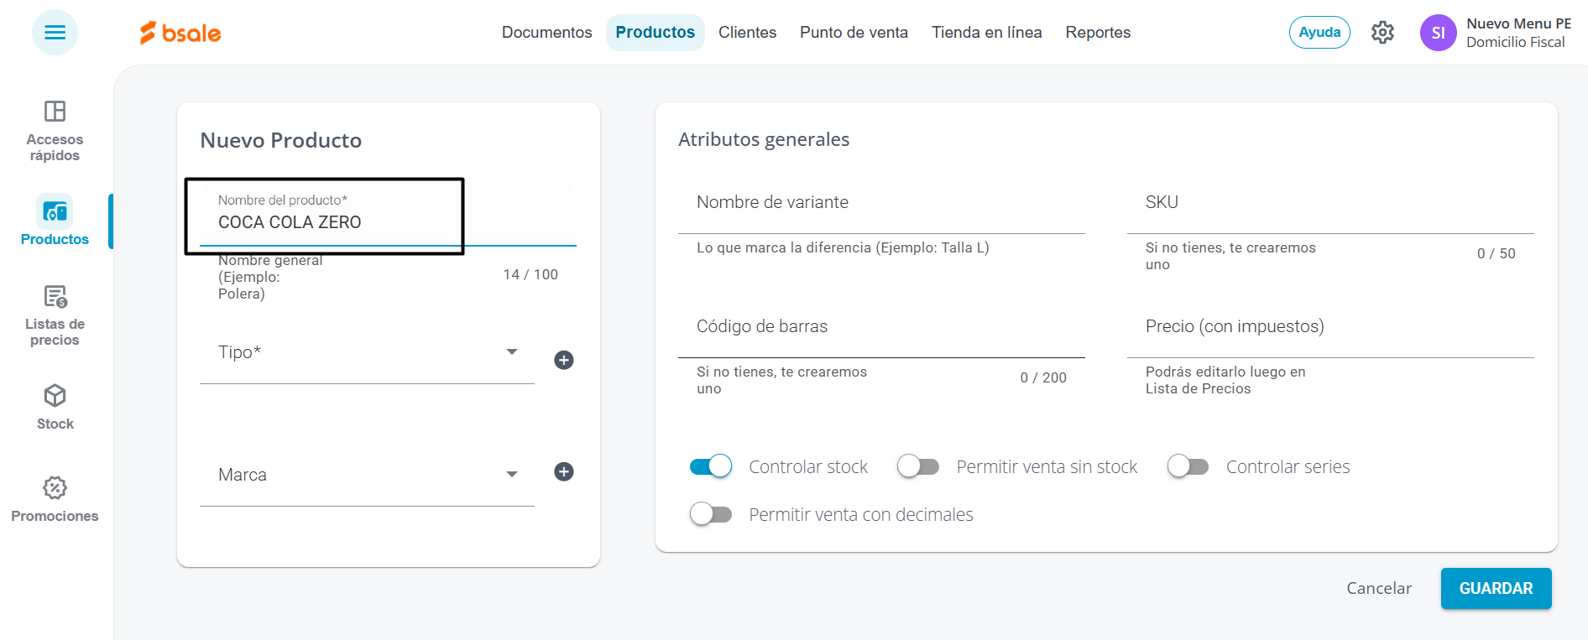This screenshot has width=1588, height=640.
Task: Expand the Marca dropdown
Action: (x=367, y=475)
